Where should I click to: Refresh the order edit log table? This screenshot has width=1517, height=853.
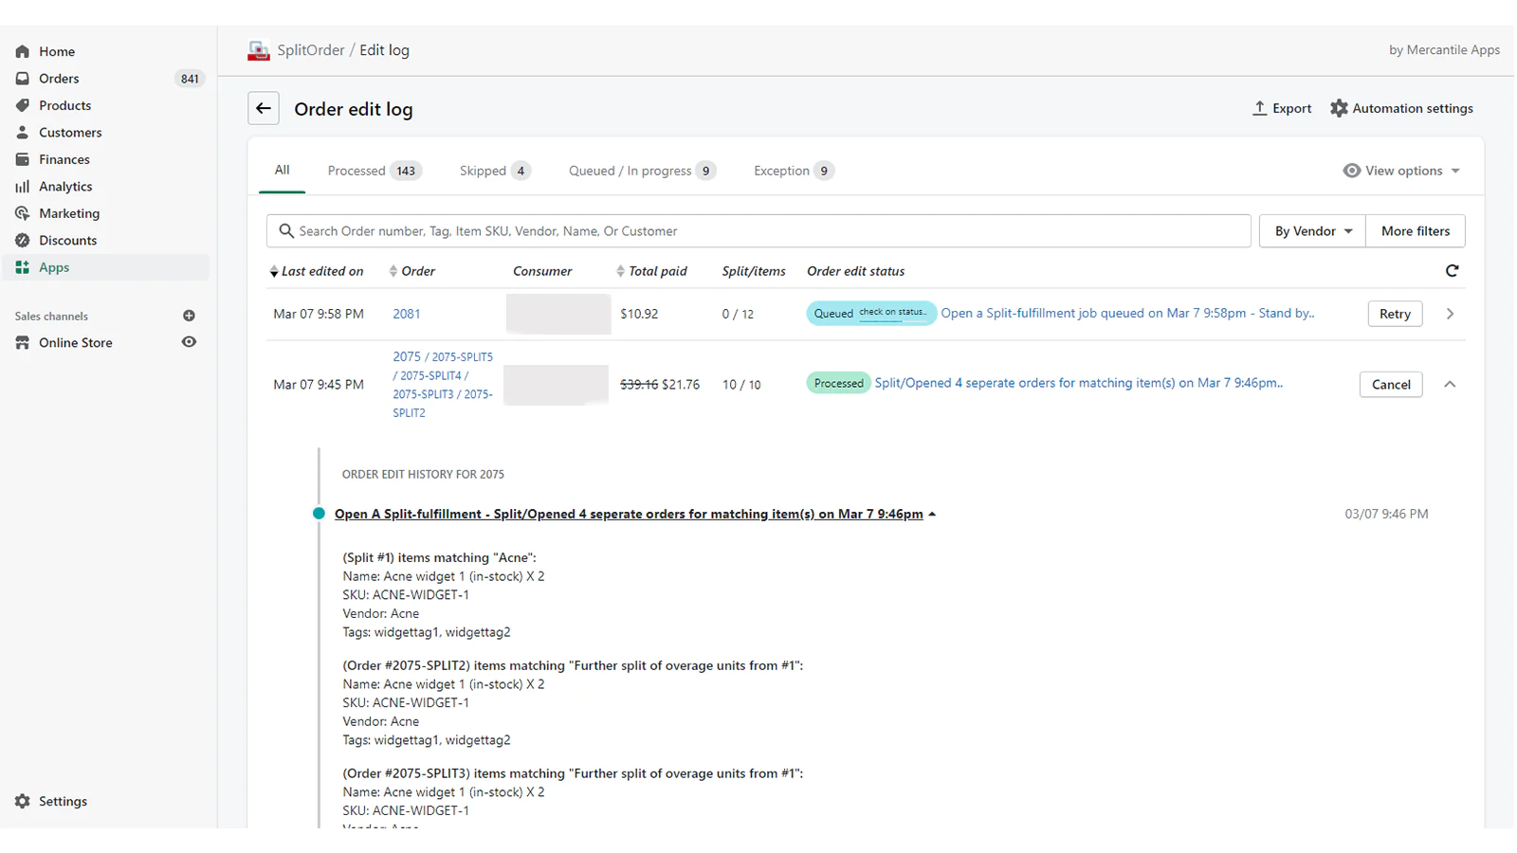coord(1453,270)
